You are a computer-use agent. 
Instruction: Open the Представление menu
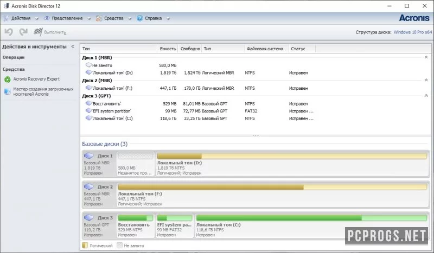[67, 18]
